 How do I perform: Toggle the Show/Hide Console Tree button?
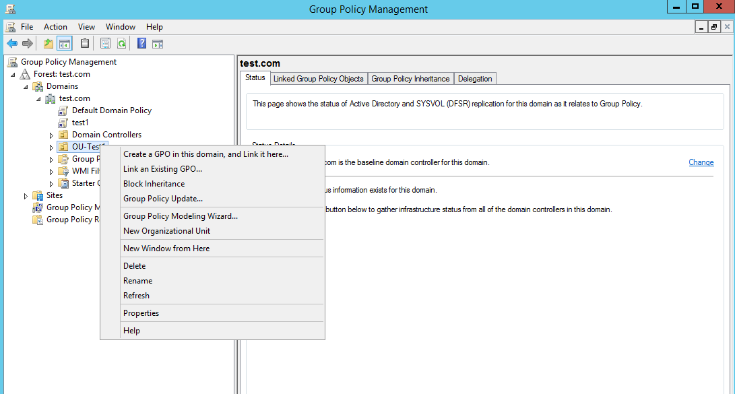[x=65, y=44]
